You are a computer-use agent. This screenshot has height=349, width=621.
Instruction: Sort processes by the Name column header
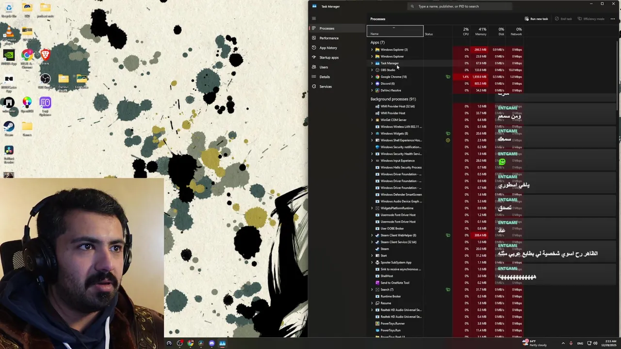[395, 32]
